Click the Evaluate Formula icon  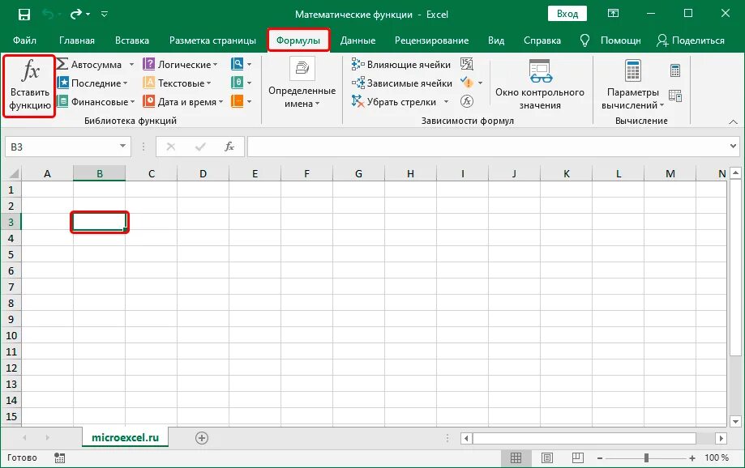click(x=467, y=101)
